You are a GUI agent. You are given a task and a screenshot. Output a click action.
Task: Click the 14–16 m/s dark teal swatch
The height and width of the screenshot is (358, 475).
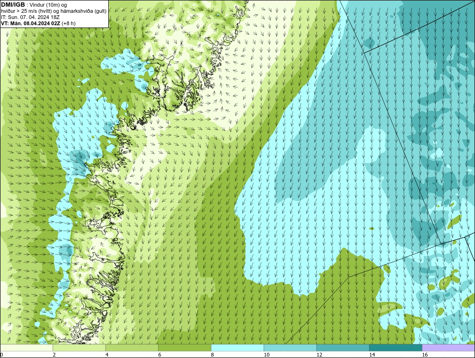coord(396,348)
